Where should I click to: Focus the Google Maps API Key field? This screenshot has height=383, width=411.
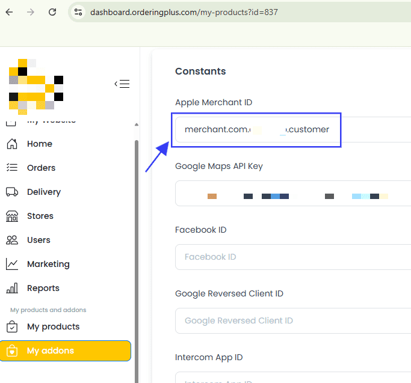[x=293, y=194]
